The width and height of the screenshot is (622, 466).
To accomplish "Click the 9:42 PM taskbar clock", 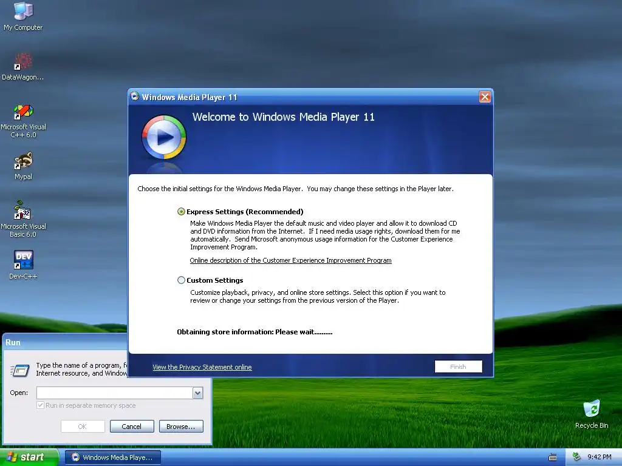I will (599, 457).
